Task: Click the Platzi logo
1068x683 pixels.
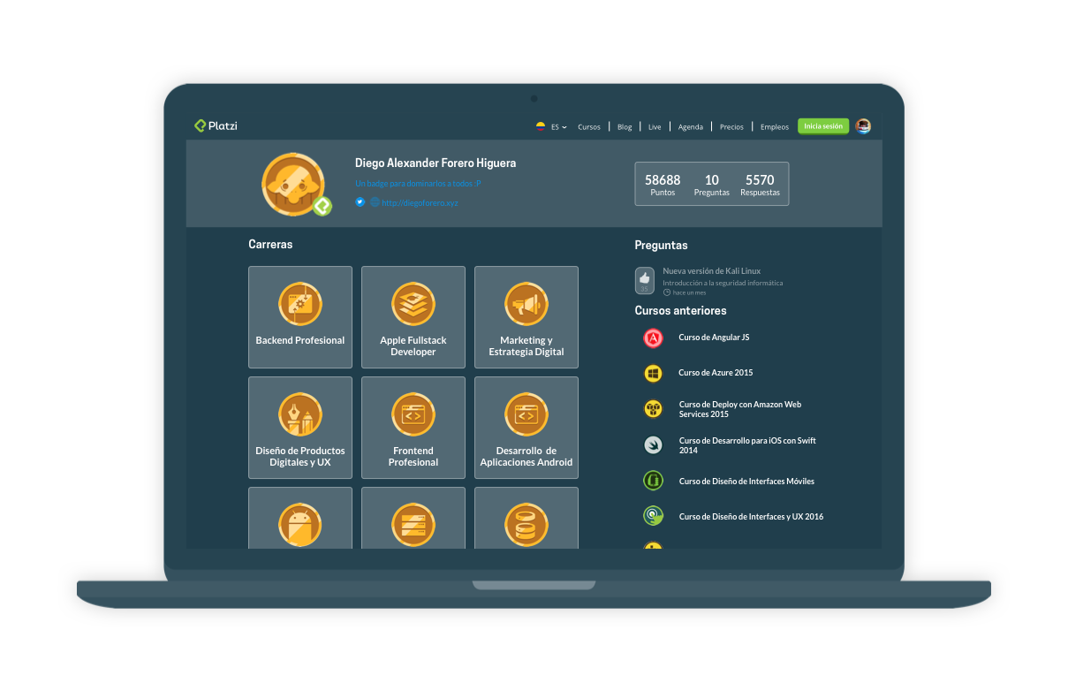Action: coord(216,125)
